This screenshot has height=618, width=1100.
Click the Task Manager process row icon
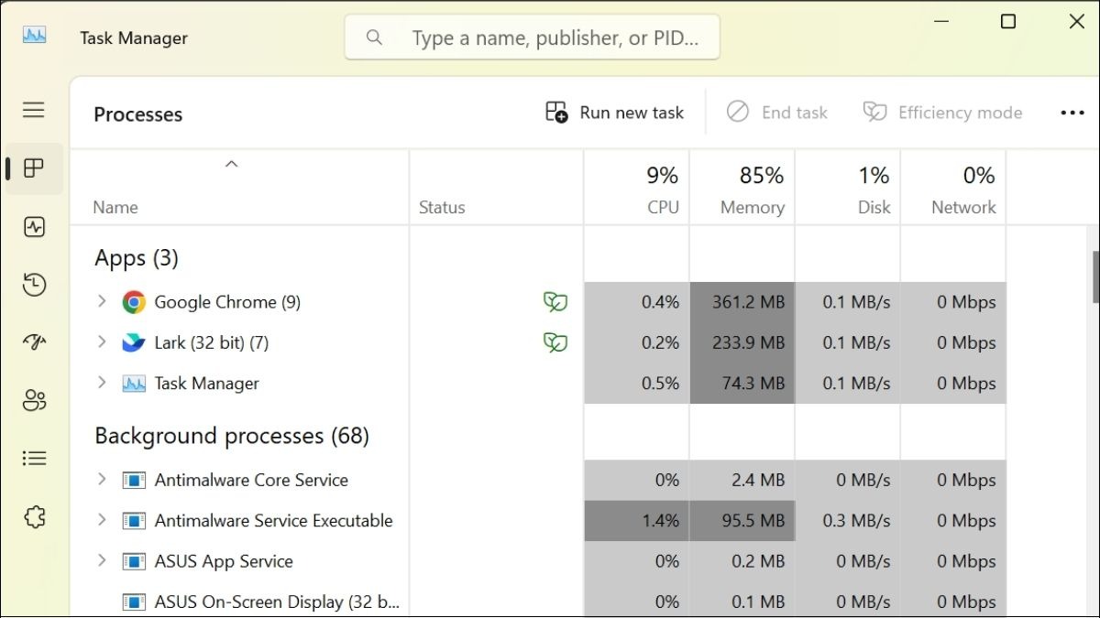tap(134, 384)
